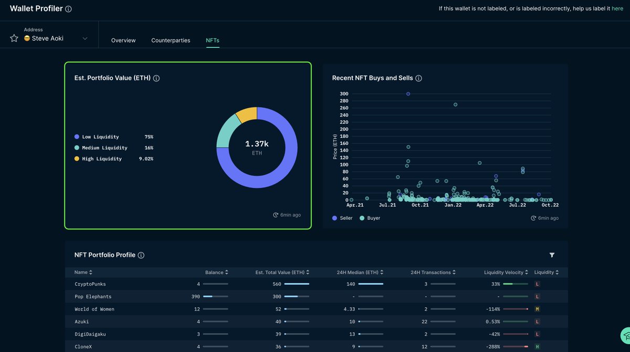Toggle the Buyer legend in the scatter chart

(x=369, y=218)
